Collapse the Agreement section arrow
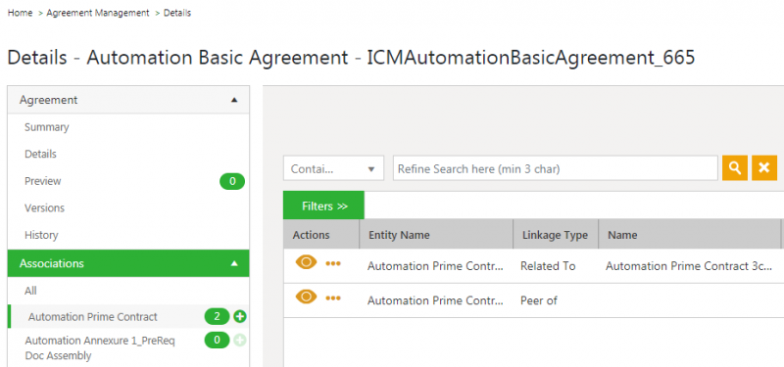 pos(234,100)
